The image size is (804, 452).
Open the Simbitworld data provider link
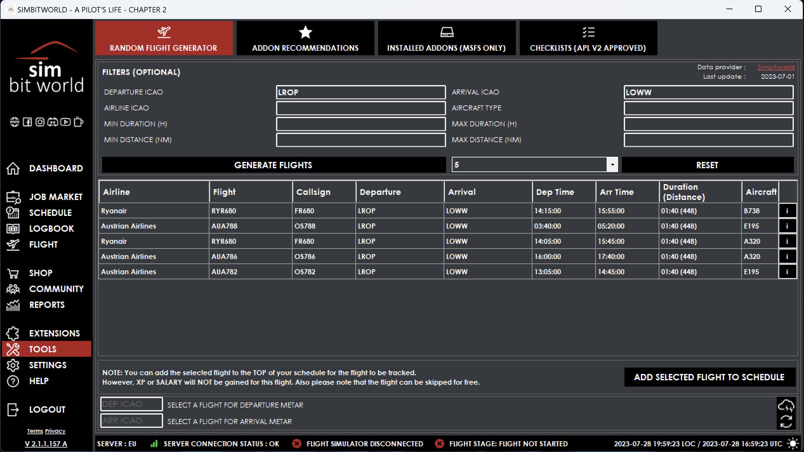pyautogui.click(x=776, y=67)
